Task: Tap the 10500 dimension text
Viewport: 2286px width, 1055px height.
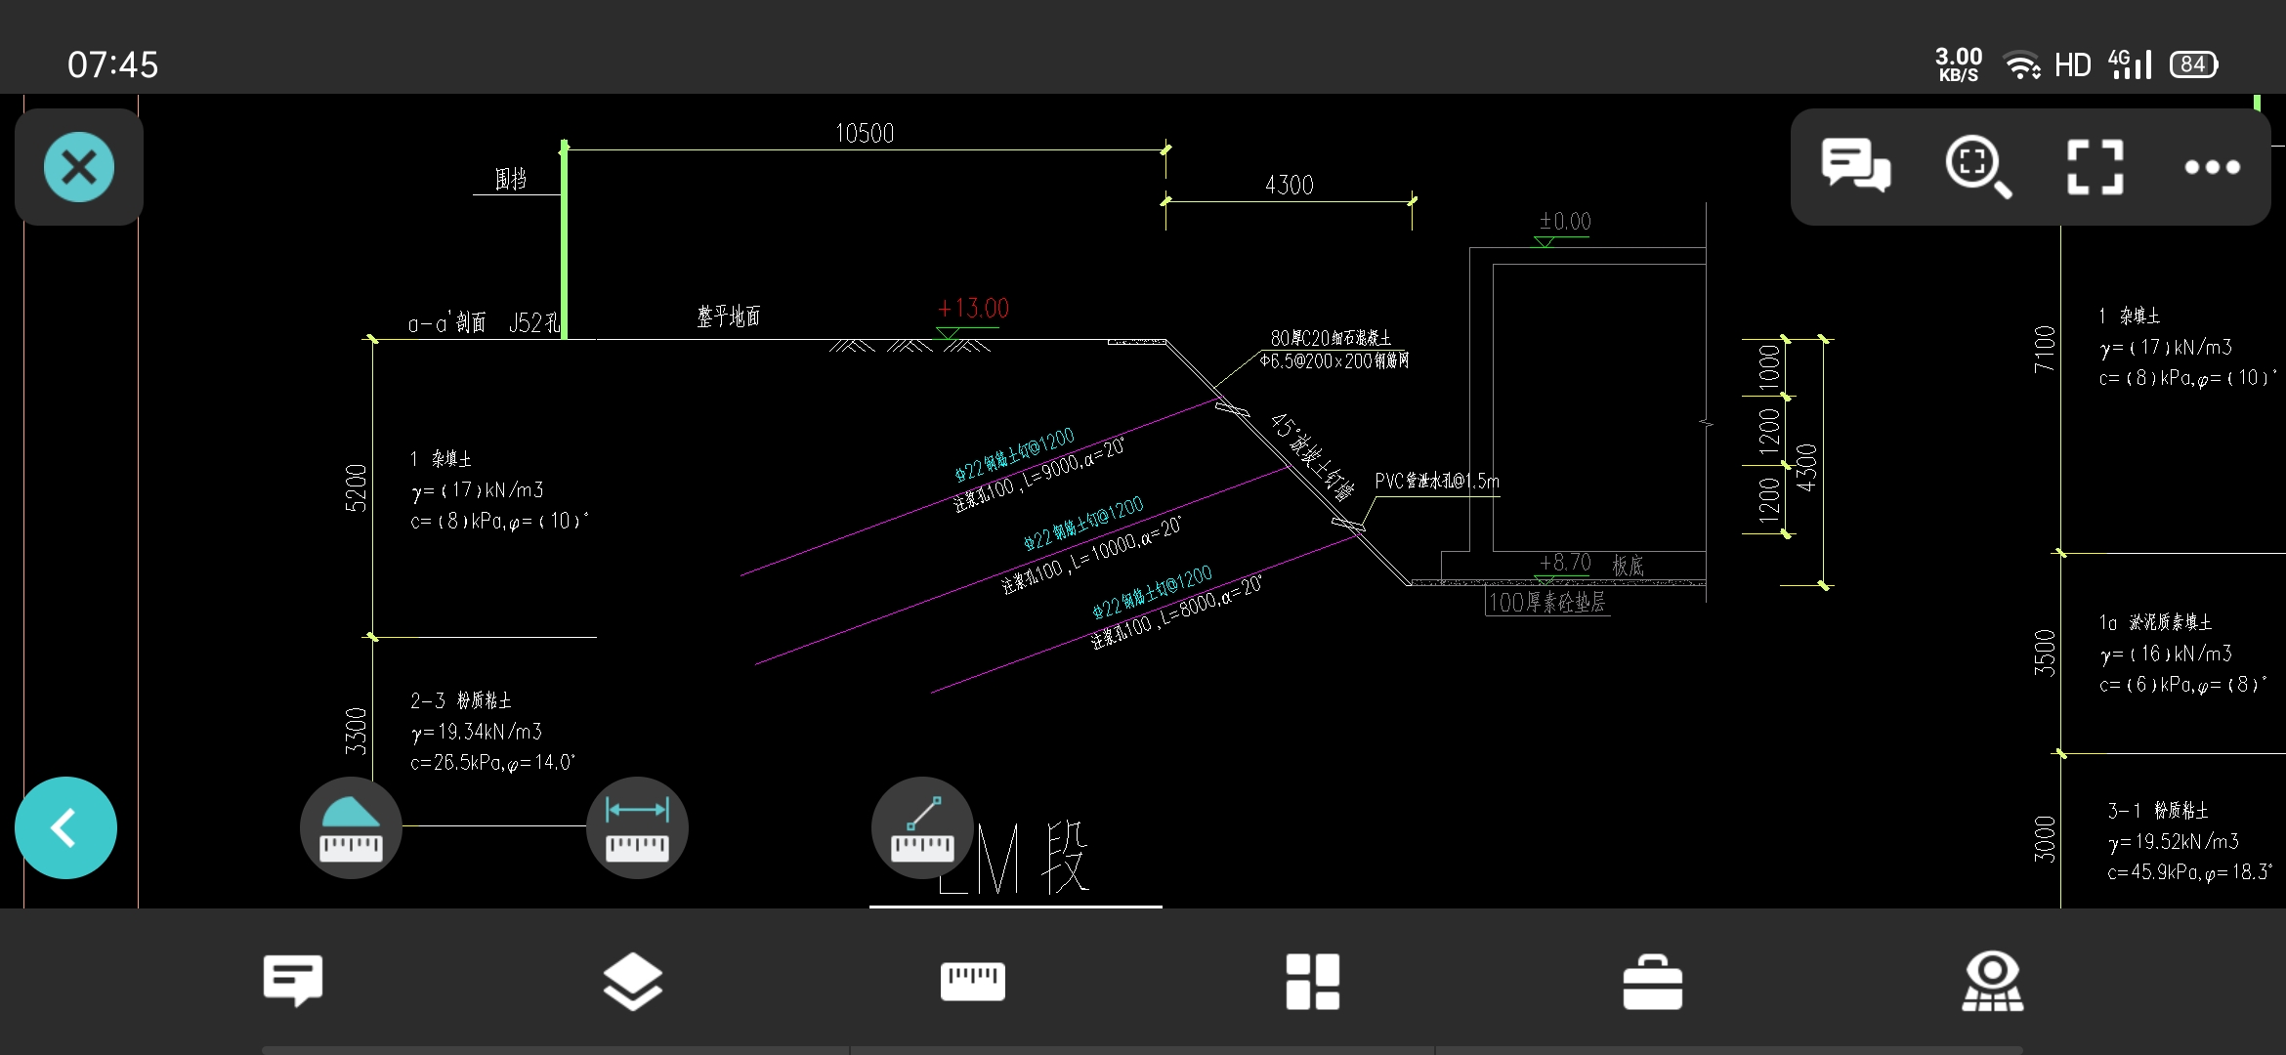Action: click(865, 134)
